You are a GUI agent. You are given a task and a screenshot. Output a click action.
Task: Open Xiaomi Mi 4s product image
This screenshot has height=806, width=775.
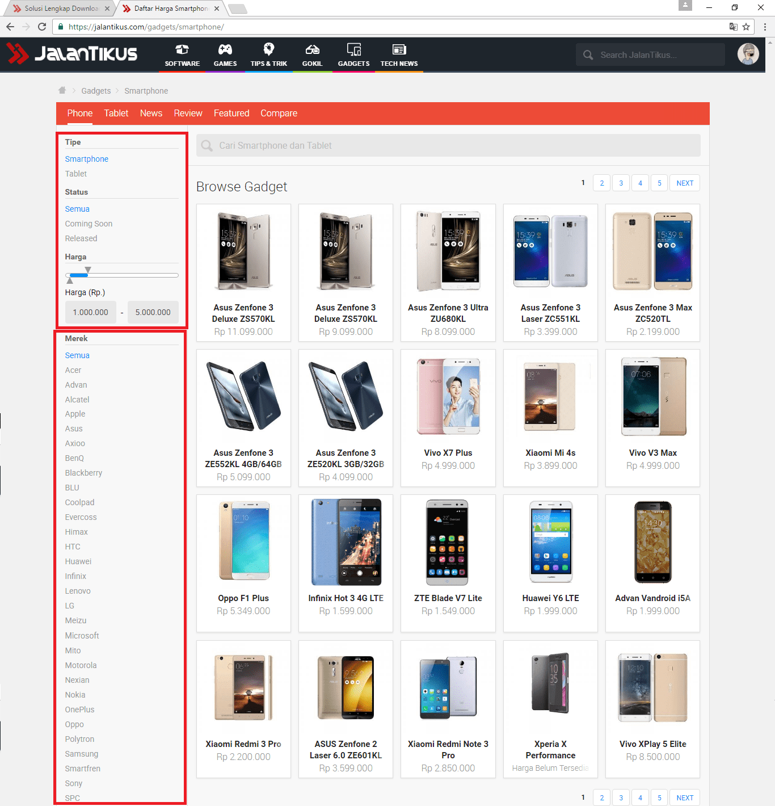550,396
